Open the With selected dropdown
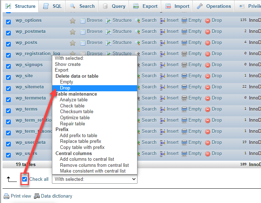The width and height of the screenshot is (261, 203). point(95,179)
